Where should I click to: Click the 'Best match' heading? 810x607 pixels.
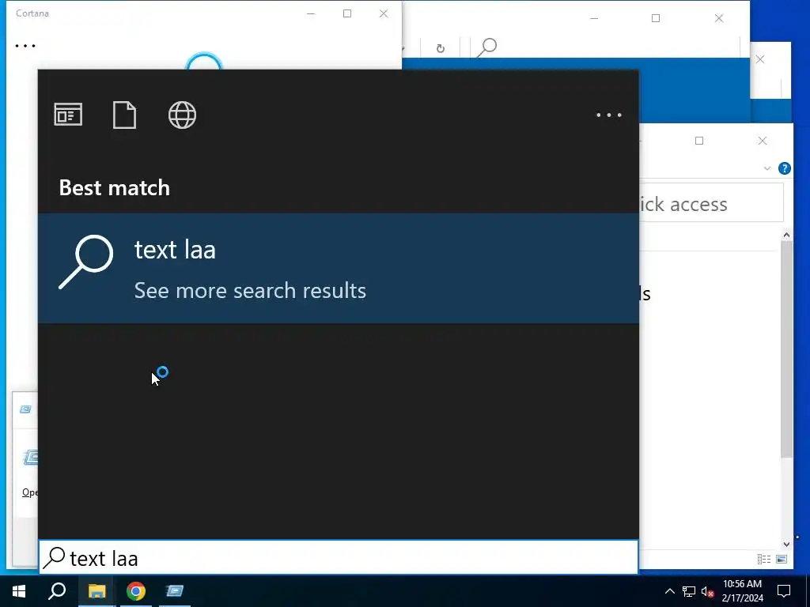coord(114,187)
